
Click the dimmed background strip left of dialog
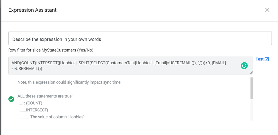(x=1, y=67)
